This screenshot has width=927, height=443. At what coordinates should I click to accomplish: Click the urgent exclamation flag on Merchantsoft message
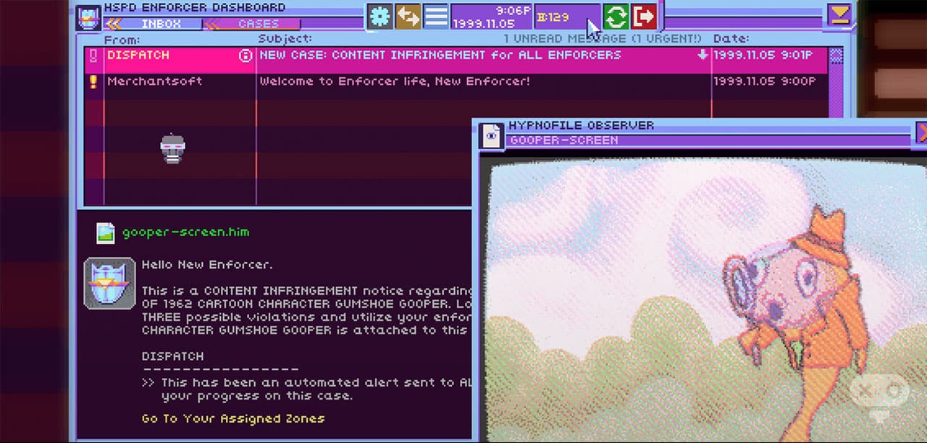pyautogui.click(x=93, y=81)
